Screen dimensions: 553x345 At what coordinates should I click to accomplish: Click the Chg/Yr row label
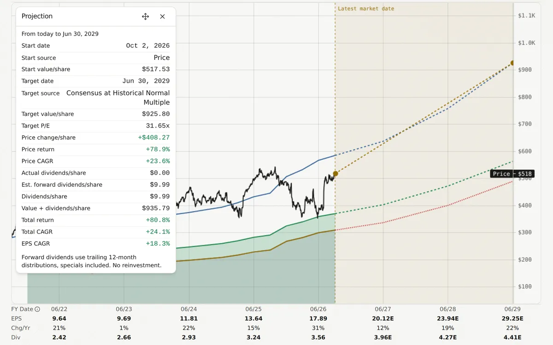(x=20, y=328)
